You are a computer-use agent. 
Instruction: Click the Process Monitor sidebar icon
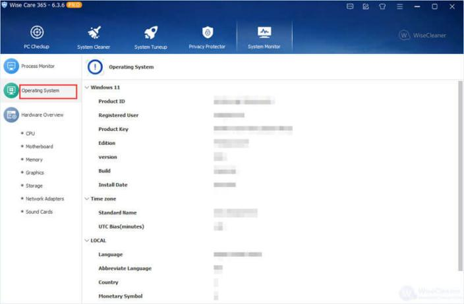[11, 66]
